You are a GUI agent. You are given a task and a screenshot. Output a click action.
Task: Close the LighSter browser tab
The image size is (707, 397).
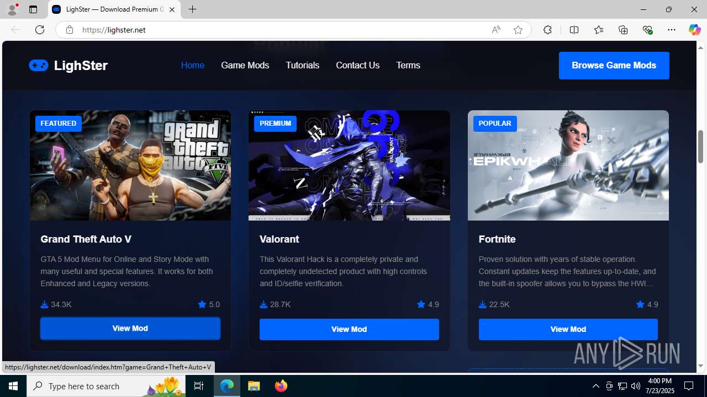tap(172, 9)
